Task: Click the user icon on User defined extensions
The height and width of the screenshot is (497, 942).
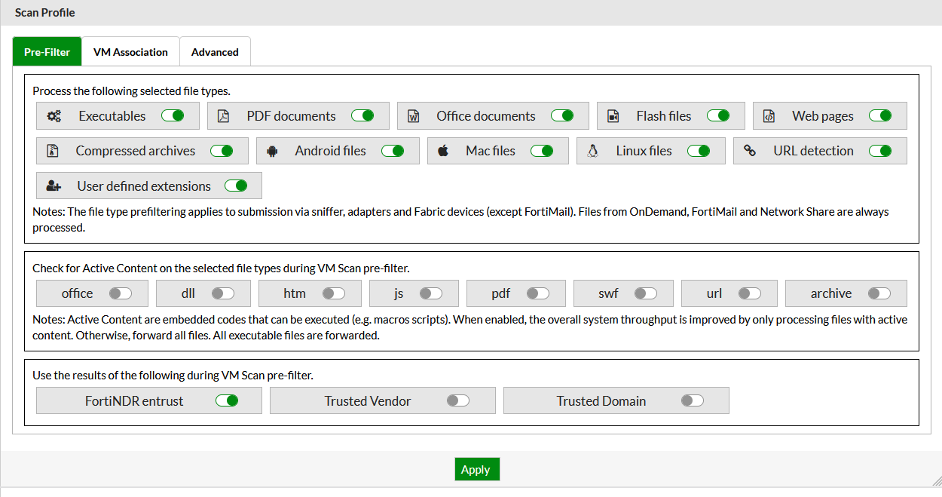Action: click(53, 186)
